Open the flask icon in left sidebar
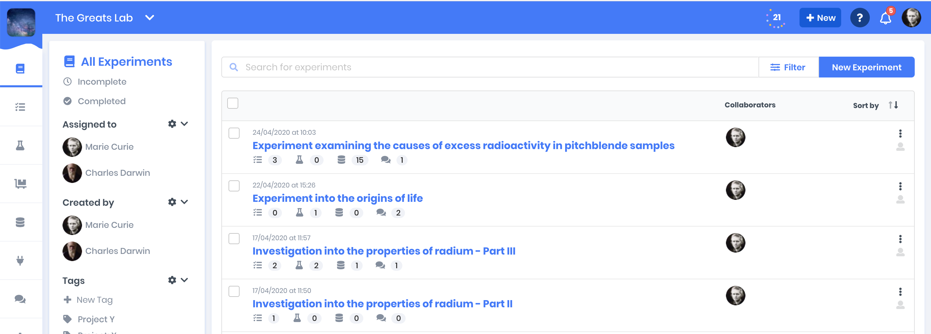Image resolution: width=931 pixels, height=334 pixels. (x=20, y=145)
